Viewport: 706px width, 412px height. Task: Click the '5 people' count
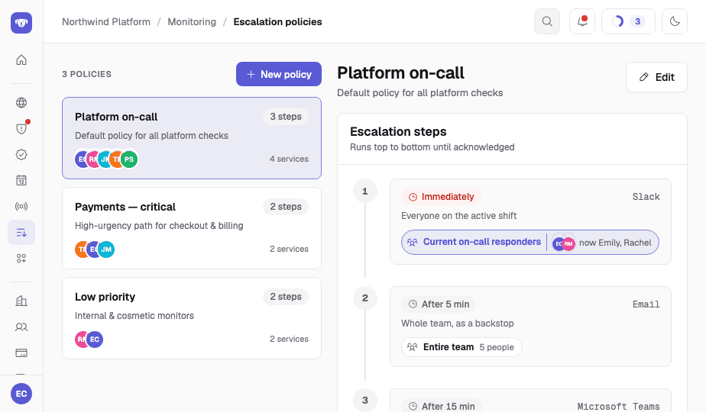pyautogui.click(x=497, y=347)
